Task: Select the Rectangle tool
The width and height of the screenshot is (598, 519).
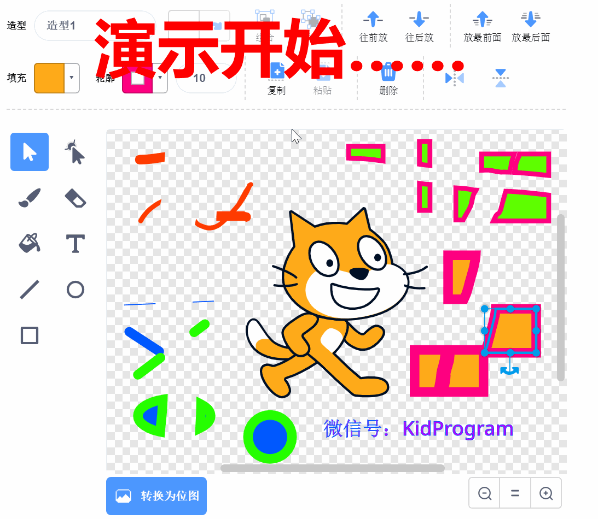Action: coord(30,335)
